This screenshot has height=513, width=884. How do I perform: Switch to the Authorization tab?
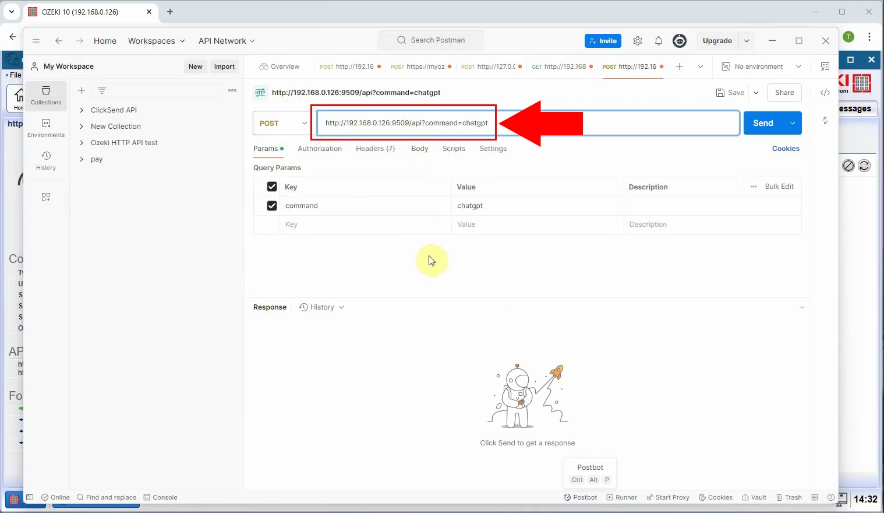(x=320, y=149)
